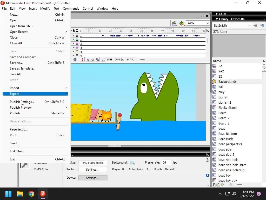Click the Center Frame button in timeline
266x200 pixels.
82,60
